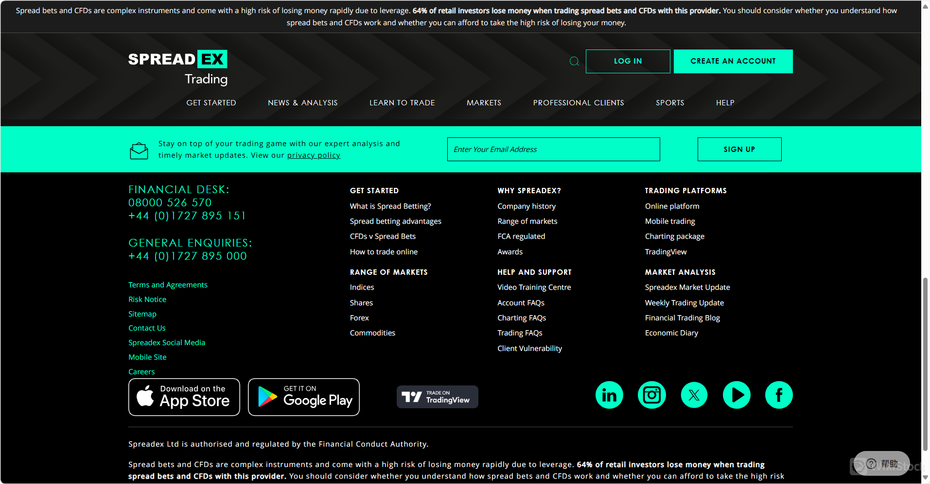Image resolution: width=930 pixels, height=484 pixels.
Task: Open Spreadex Social Media link
Action: pos(167,343)
